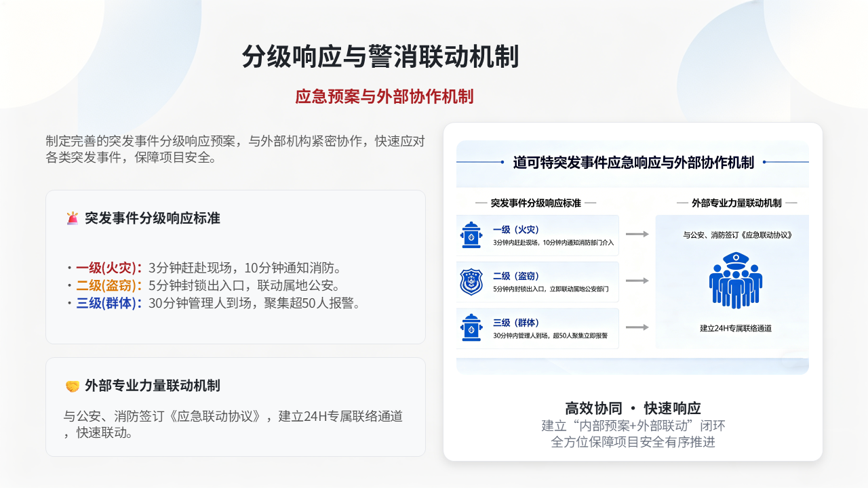Select the red bullet label 一级(火灾):

[110, 267]
